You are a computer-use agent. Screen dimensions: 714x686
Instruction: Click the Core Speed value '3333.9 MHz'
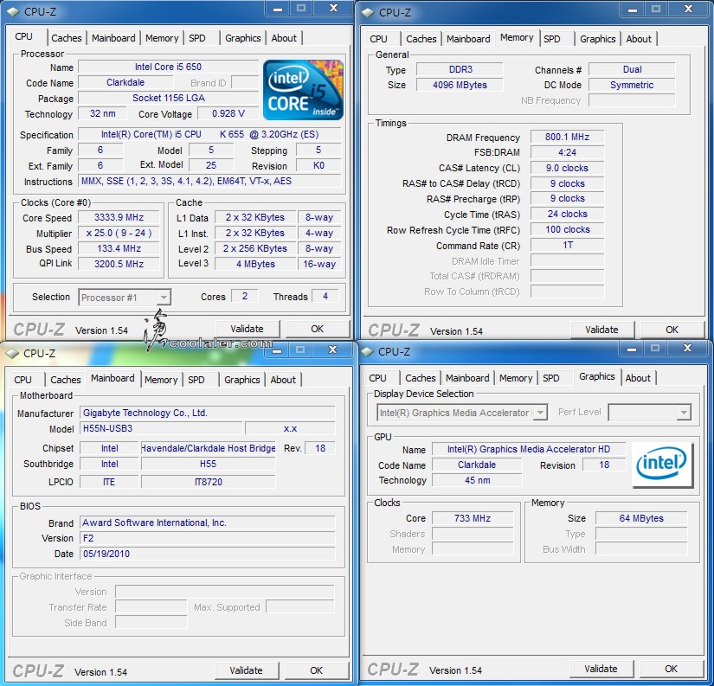(x=119, y=218)
